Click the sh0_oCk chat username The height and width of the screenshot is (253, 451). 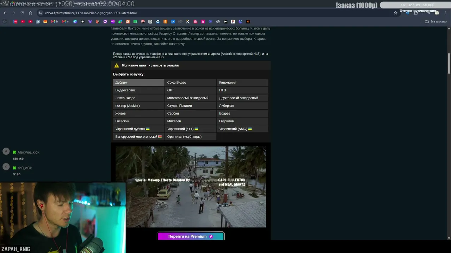coord(25,168)
